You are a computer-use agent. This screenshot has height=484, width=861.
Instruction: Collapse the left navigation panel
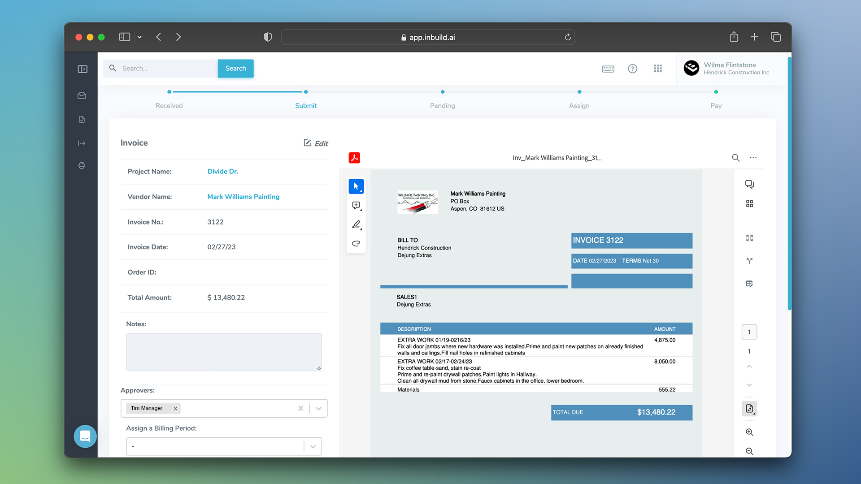click(x=83, y=69)
